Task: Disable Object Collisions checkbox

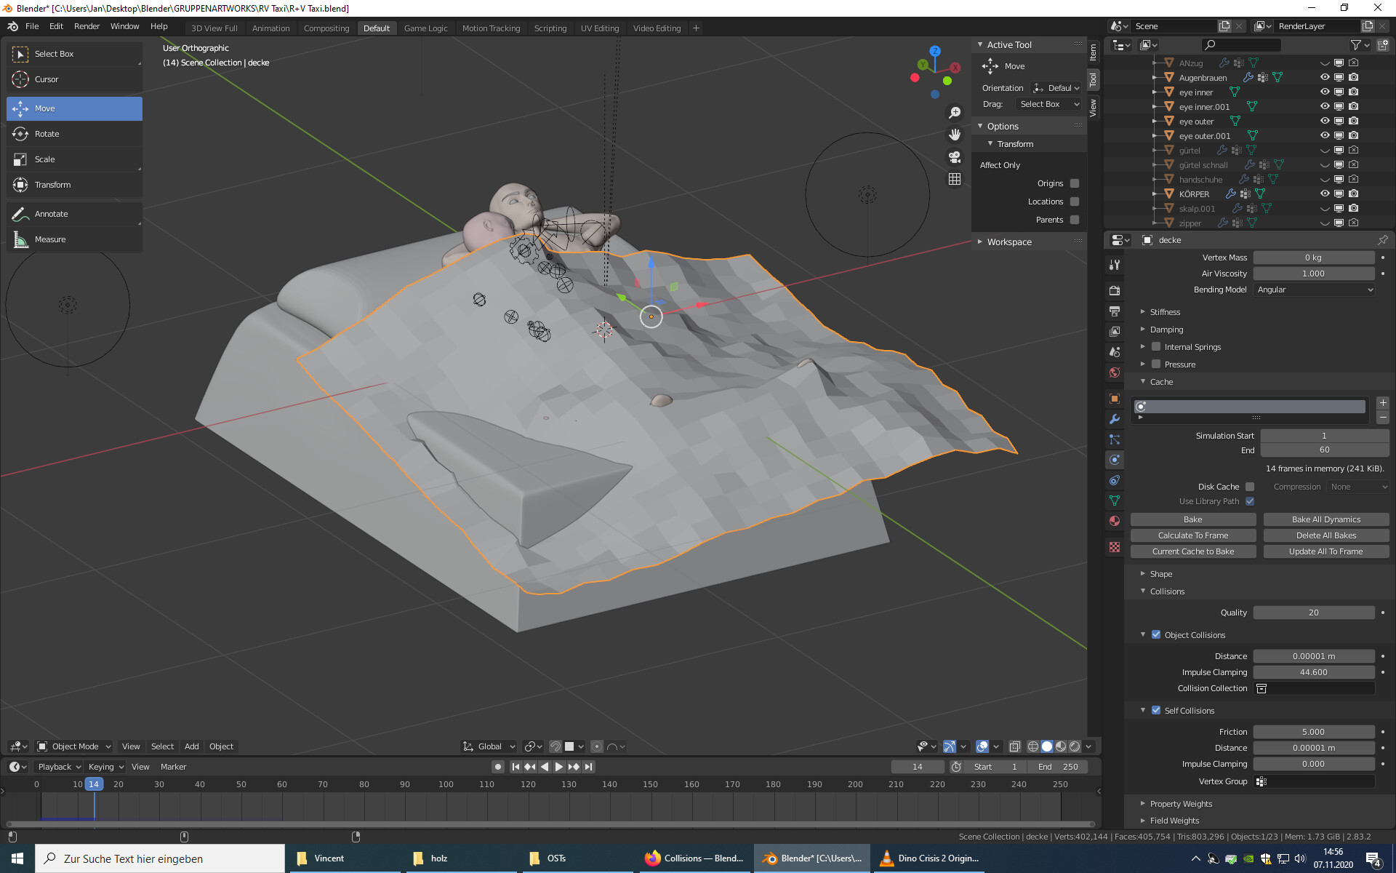Action: click(1155, 634)
